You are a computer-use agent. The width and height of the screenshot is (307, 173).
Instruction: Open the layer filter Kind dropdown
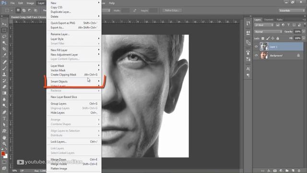[264, 25]
